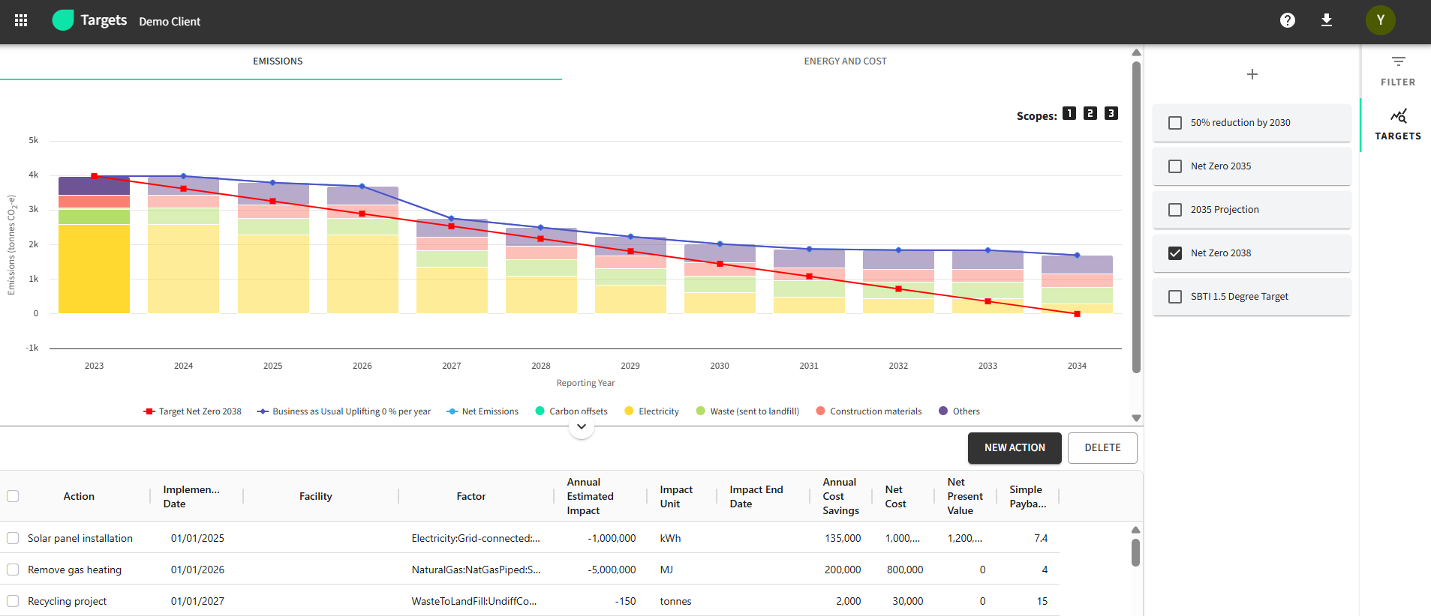The image size is (1431, 616).
Task: Check the Solar panel installation row checkbox
Action: tap(13, 538)
